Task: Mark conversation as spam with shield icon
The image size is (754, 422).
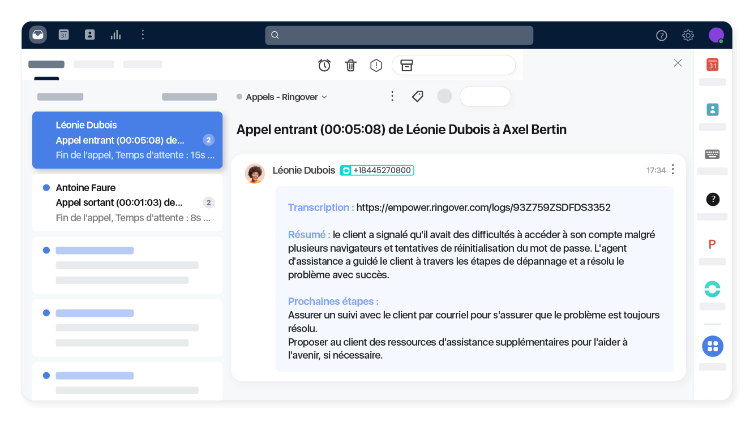Action: [376, 65]
